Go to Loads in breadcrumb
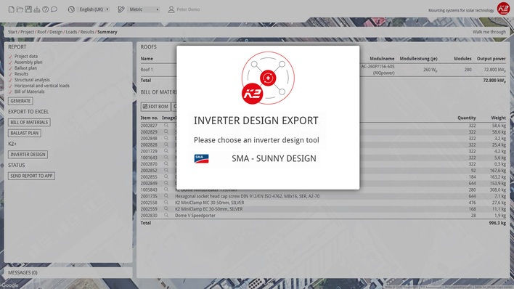Viewport: 514px width, 289px height. pyautogui.click(x=71, y=32)
